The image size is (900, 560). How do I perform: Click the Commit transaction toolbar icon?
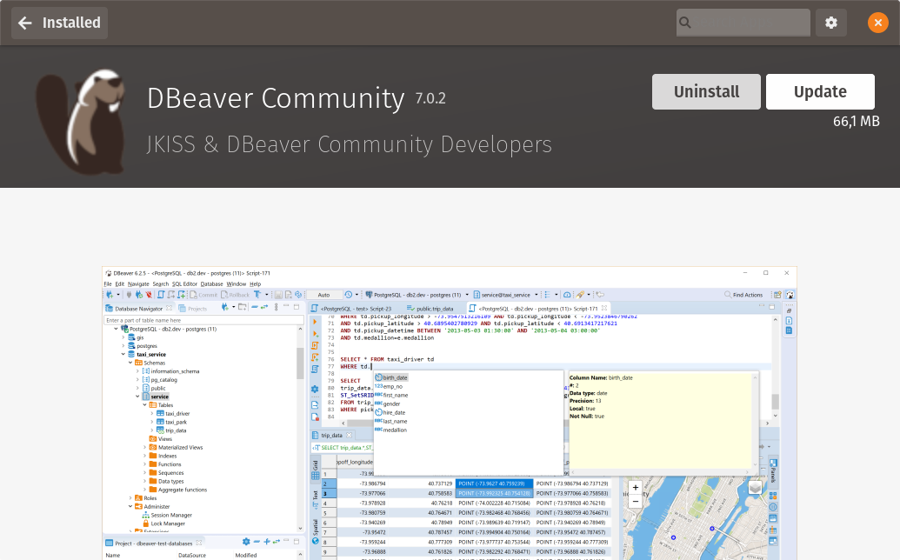192,294
